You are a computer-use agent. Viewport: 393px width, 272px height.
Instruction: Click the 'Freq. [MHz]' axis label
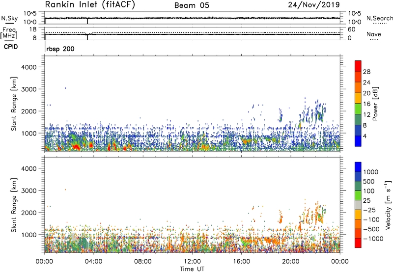click(x=9, y=33)
